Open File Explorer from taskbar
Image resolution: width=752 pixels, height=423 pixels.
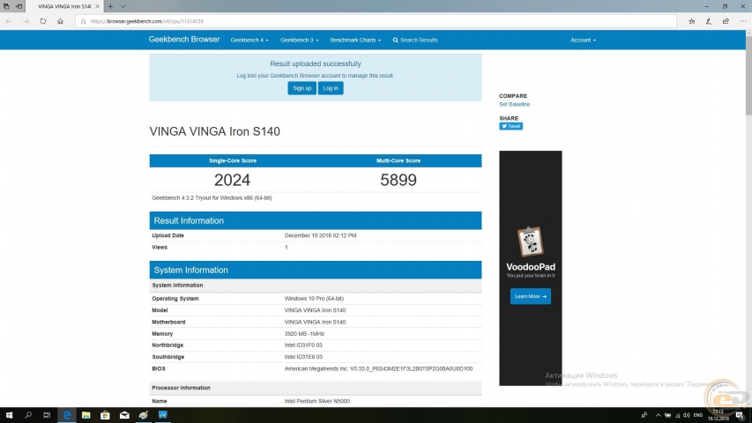86,415
